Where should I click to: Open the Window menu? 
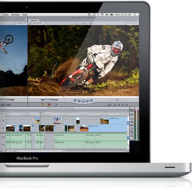tap(15, 15)
